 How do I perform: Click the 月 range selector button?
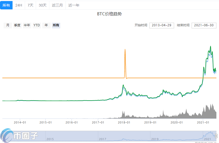[x=8, y=25]
